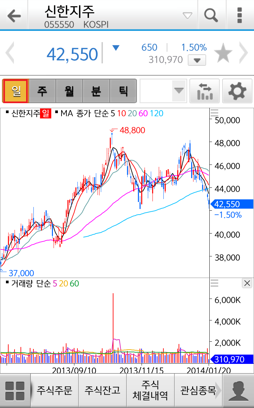254x408 pixels.
Task: Tap the blue 310,970 volume axis tag
Action: click(232, 359)
